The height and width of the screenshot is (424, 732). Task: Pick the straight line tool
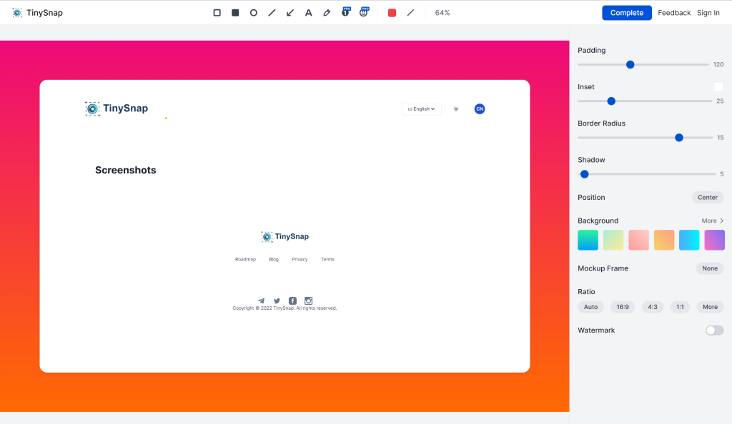(x=272, y=13)
